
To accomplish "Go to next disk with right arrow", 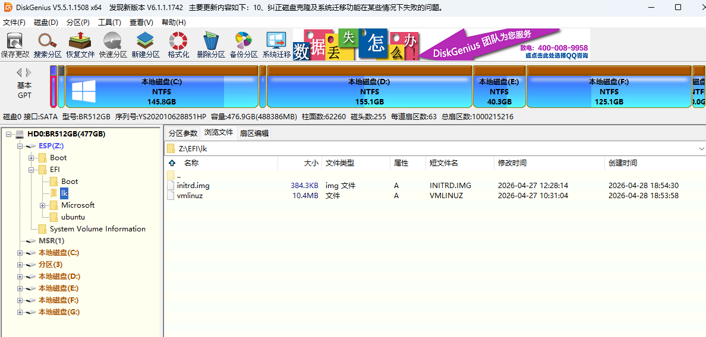I will [x=29, y=72].
